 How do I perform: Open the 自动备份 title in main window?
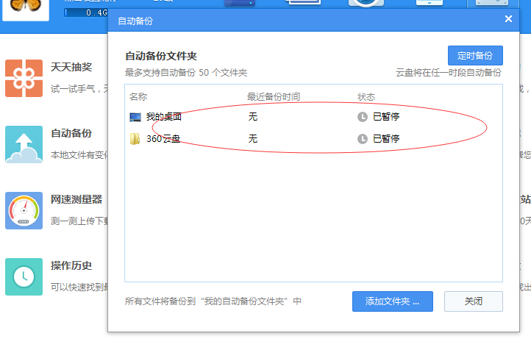pyautogui.click(x=71, y=133)
